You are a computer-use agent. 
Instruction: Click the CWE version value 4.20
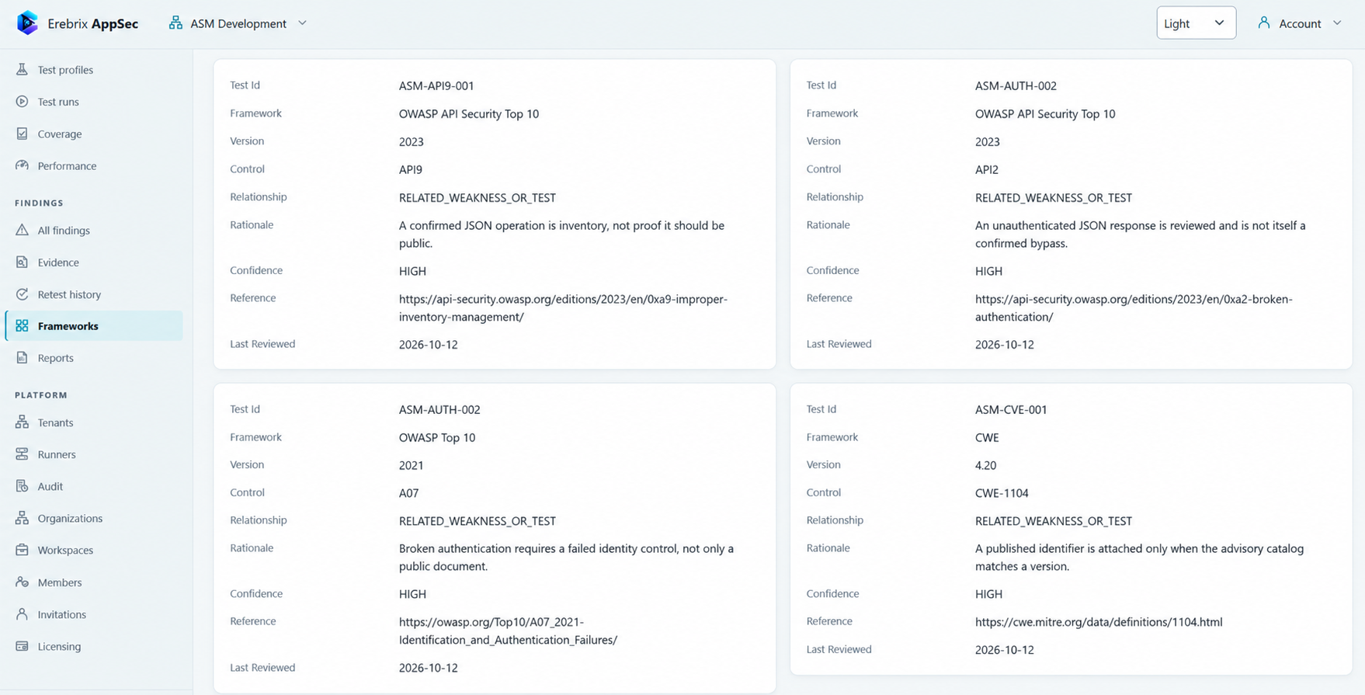pyautogui.click(x=985, y=465)
